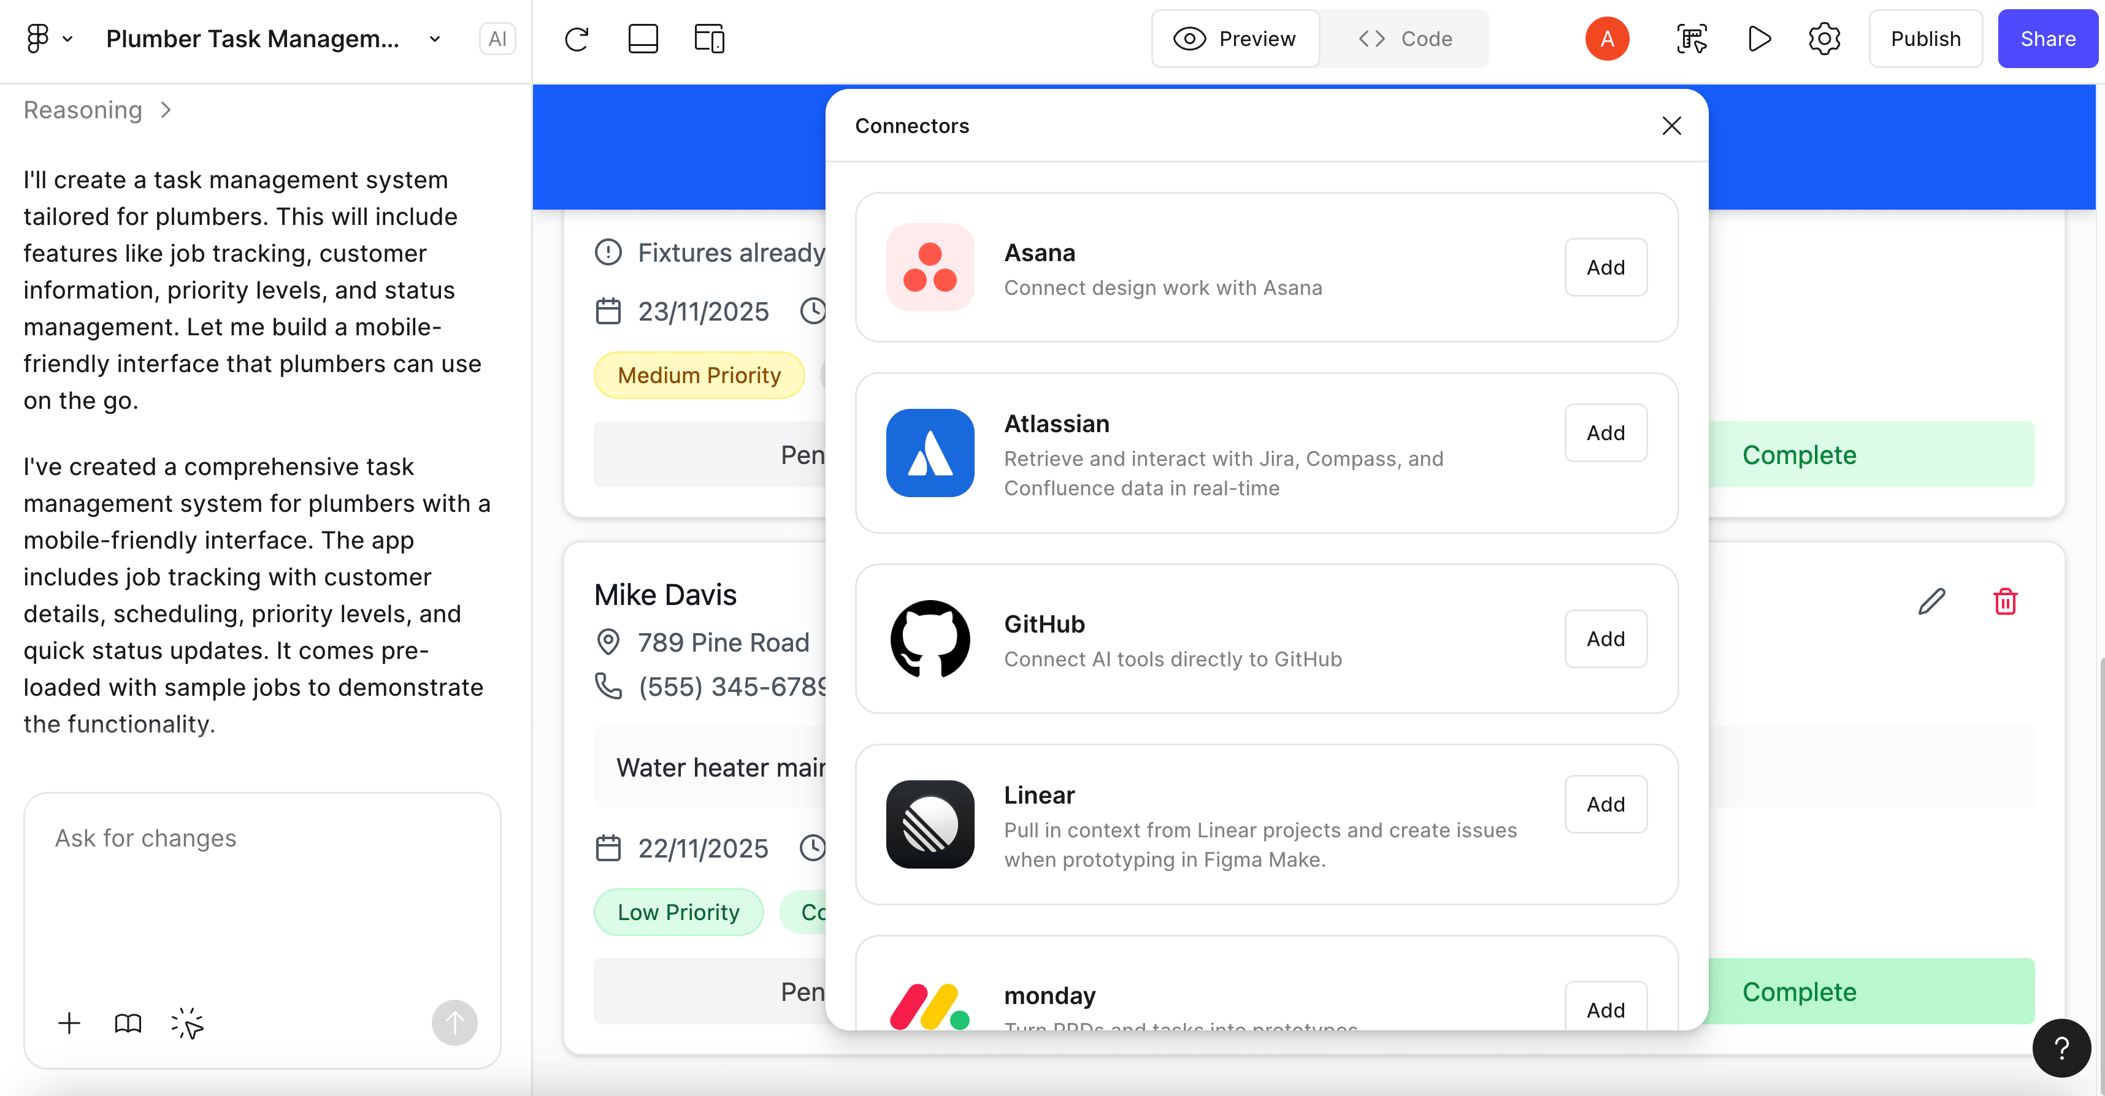Open the Figma main menu dropdown
The image size is (2105, 1096).
(x=48, y=39)
